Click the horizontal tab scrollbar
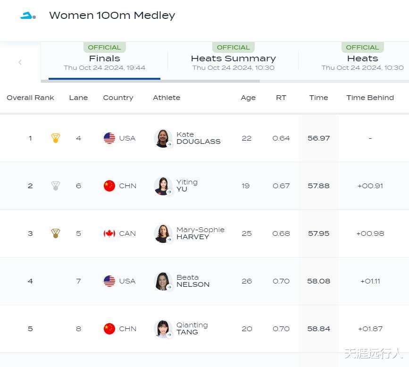Image resolution: width=409 pixels, height=367 pixels. pyautogui.click(x=150, y=81)
